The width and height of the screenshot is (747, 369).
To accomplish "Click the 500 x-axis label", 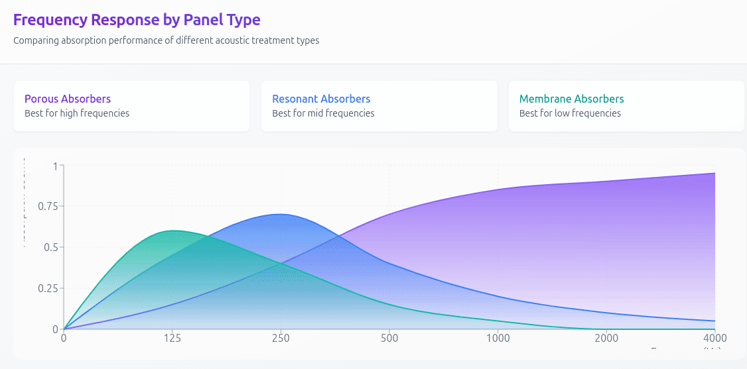I will (389, 339).
